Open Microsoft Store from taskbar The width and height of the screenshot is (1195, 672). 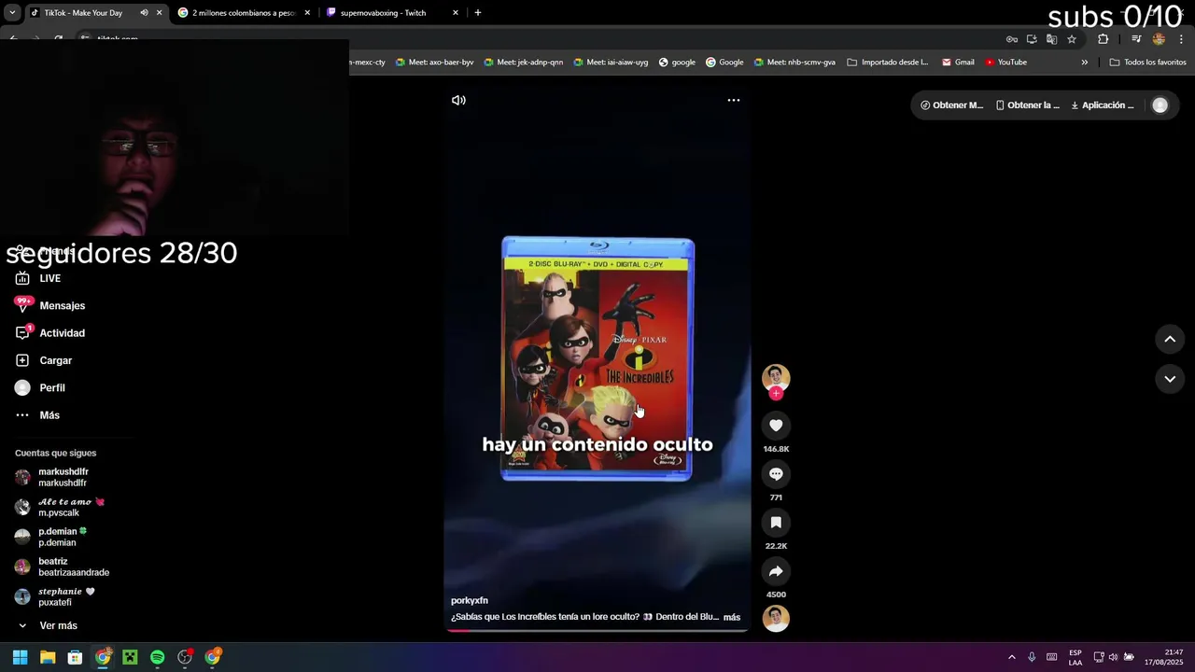pos(75,657)
